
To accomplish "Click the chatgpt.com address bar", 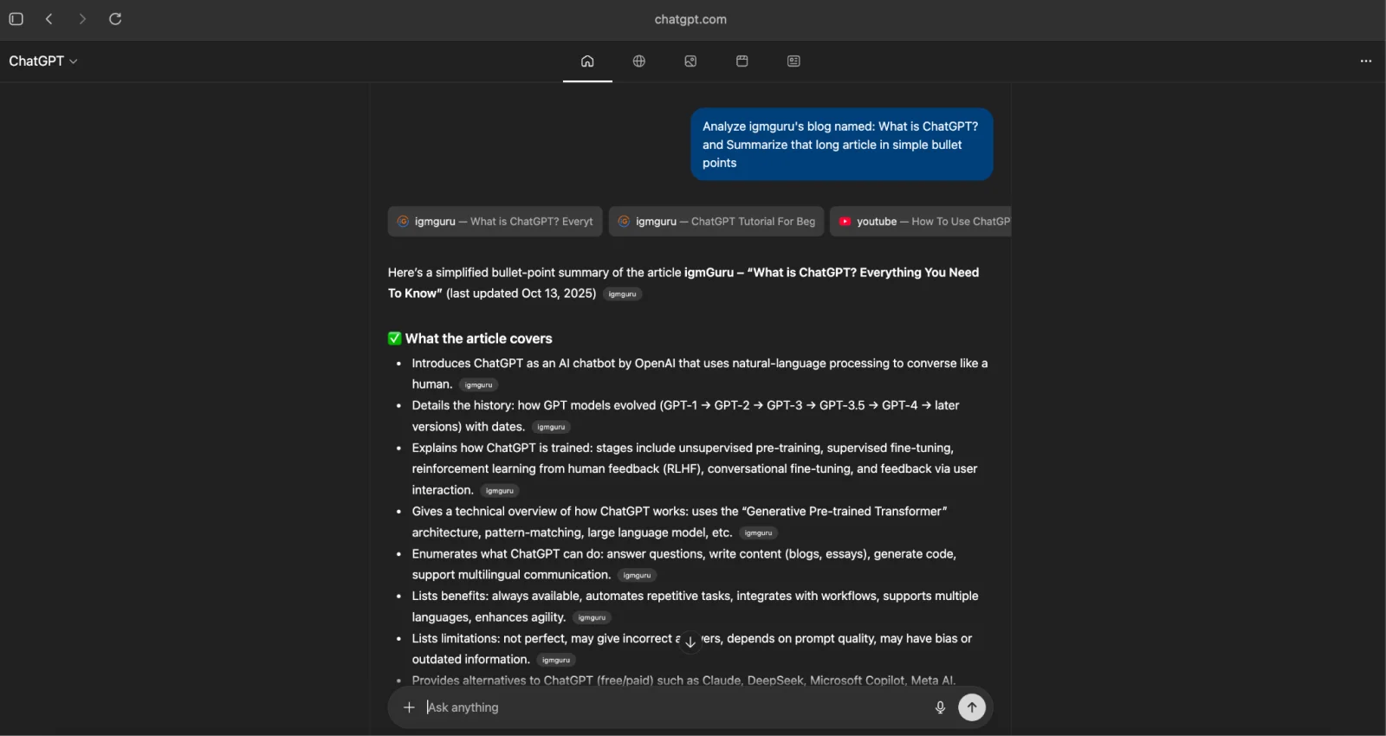I will [x=690, y=19].
